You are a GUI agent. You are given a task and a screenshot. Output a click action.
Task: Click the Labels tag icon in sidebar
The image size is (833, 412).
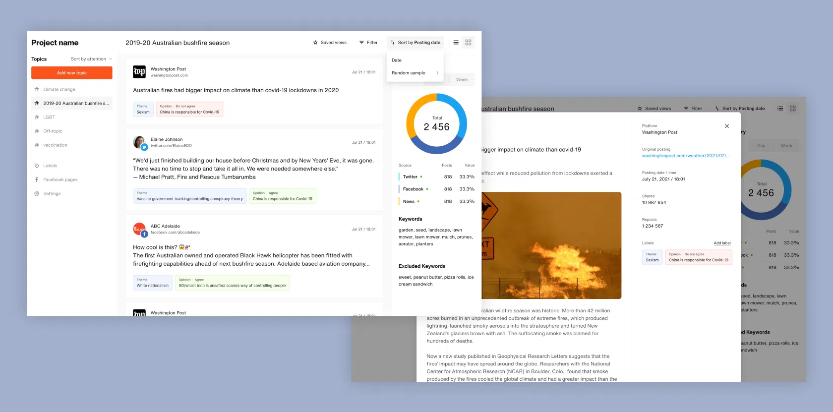click(x=37, y=166)
